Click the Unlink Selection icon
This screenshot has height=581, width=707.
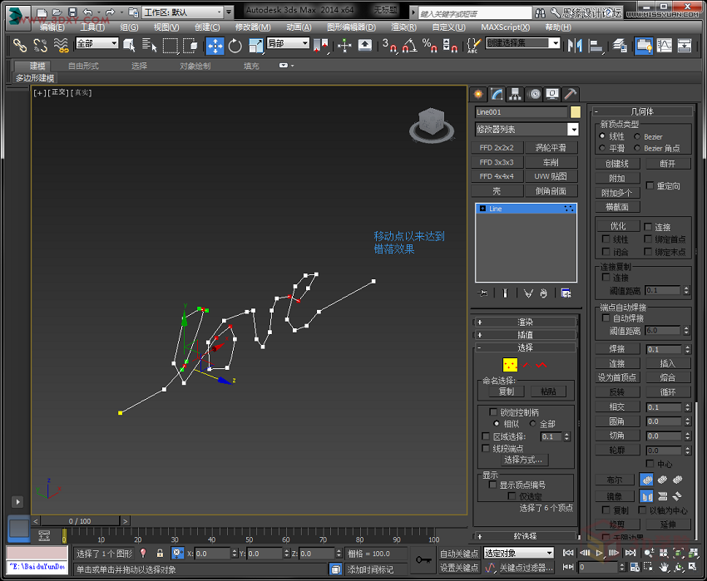(40, 46)
